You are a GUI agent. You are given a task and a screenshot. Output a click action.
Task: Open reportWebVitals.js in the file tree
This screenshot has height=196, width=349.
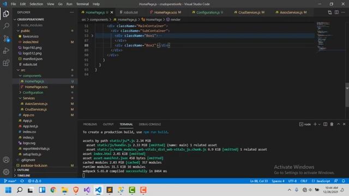[x=36, y=149]
